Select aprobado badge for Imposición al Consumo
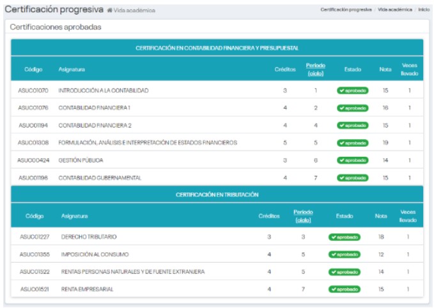 coord(345,254)
